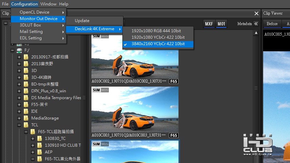Click SUM badge on A010C003 clip
290x163 pixels.
click(x=96, y=90)
